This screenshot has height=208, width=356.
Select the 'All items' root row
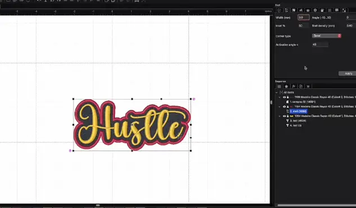[289, 93]
